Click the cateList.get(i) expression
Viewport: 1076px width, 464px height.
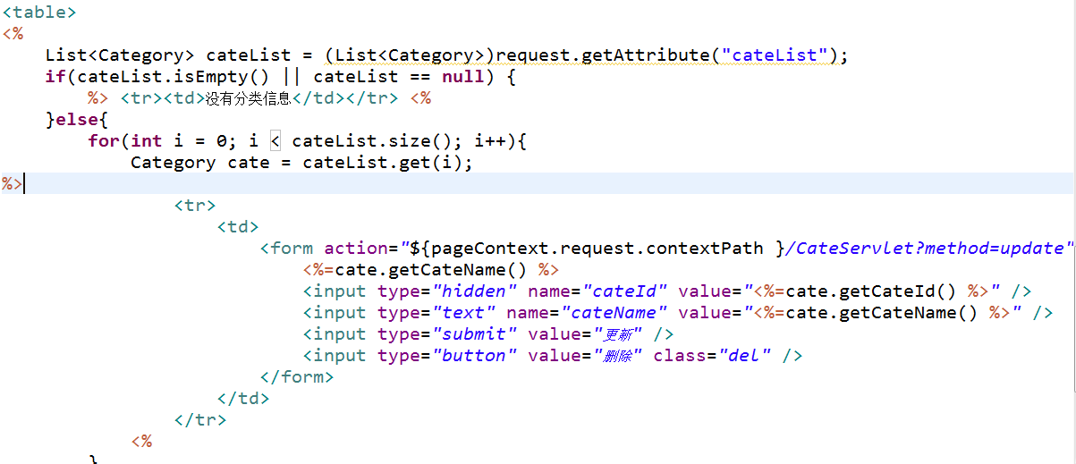pos(382,163)
